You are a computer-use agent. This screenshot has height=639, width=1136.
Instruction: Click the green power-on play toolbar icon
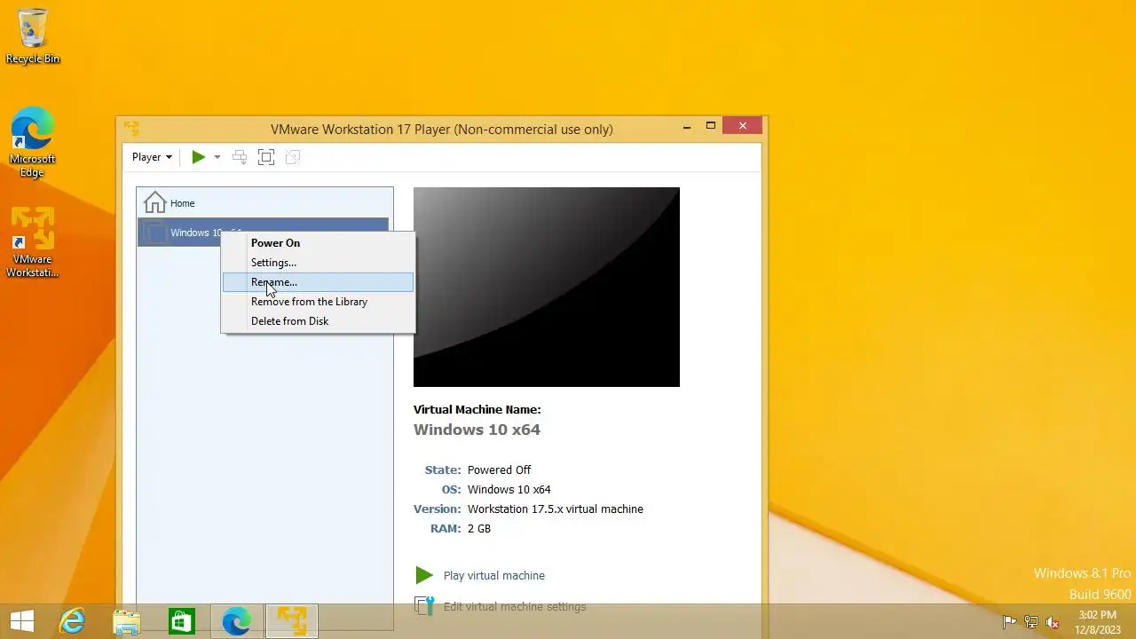pos(199,157)
